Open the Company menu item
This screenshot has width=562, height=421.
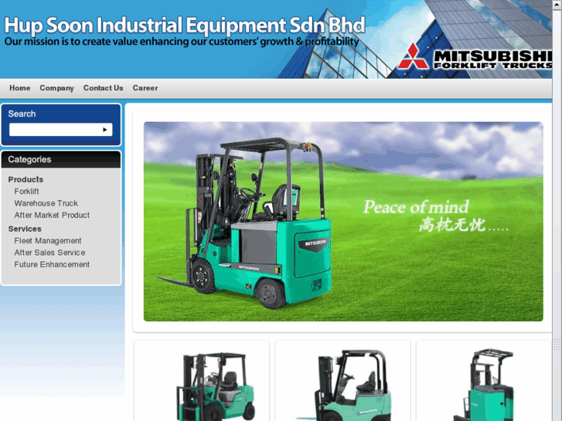(56, 88)
